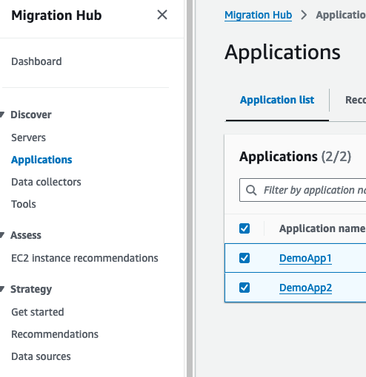Screen dimensions: 366x377
Task: Open Data sources page
Action: [x=41, y=356]
